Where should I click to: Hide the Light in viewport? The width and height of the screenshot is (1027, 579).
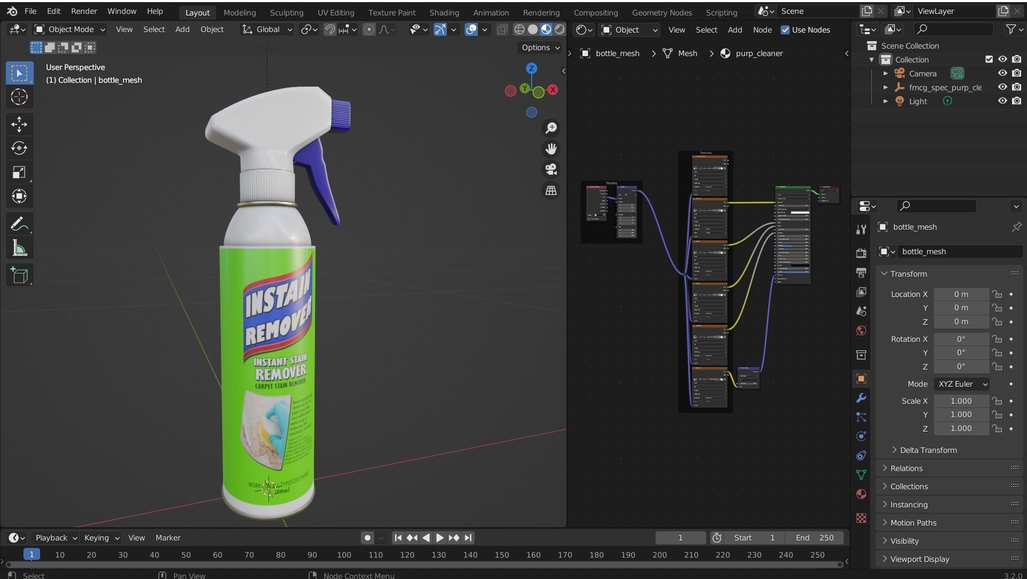1002,101
